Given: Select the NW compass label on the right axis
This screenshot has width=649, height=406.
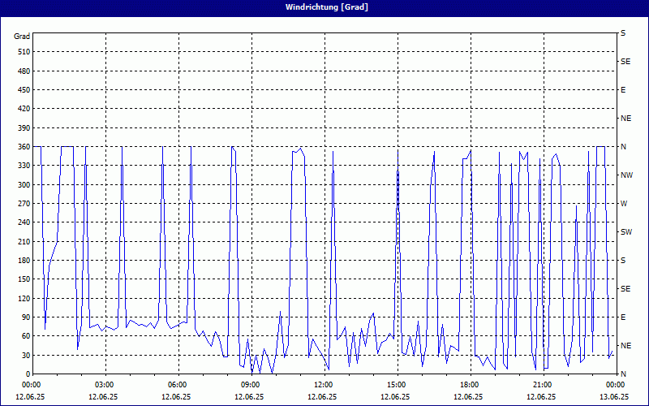Looking at the screenshot, I should [x=625, y=175].
